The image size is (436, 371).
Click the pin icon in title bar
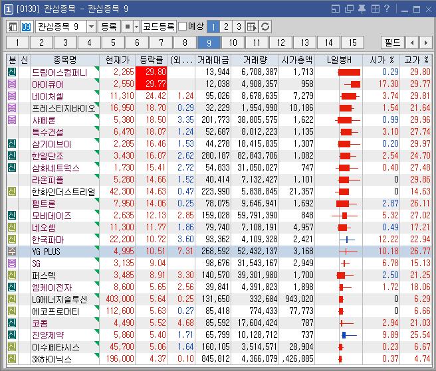(362, 9)
